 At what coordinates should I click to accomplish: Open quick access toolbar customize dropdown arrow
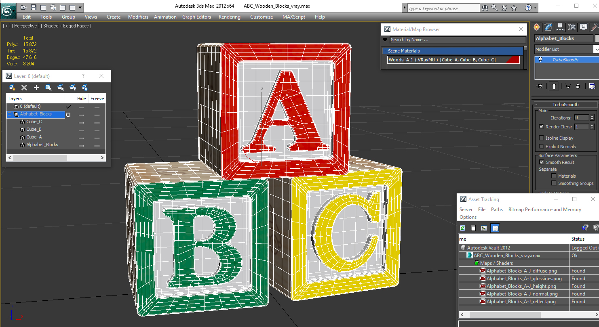pos(80,7)
